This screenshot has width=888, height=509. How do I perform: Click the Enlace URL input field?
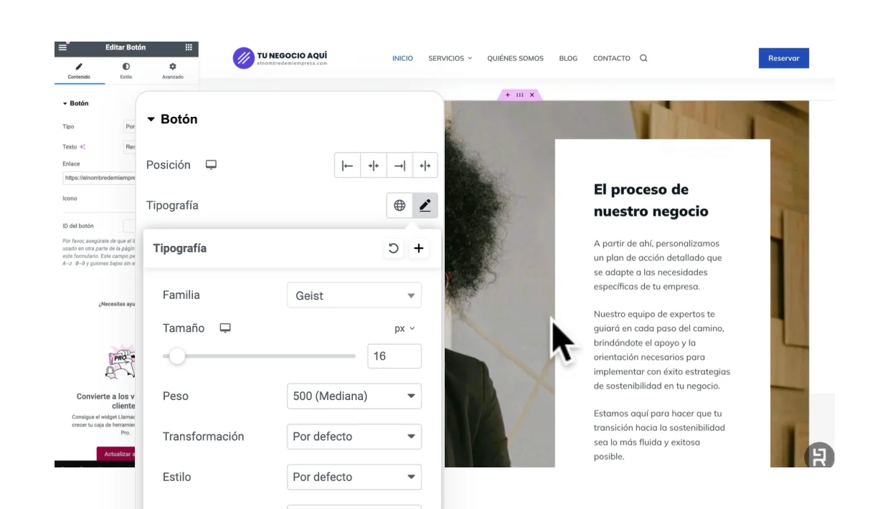pos(100,177)
